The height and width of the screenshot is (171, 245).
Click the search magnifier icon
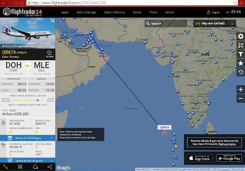148,23
